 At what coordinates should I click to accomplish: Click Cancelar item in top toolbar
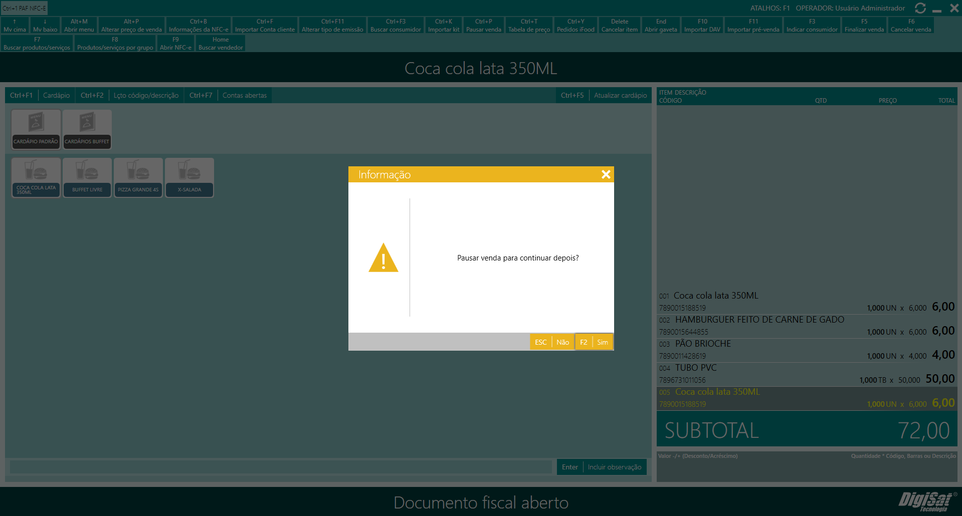tap(619, 26)
